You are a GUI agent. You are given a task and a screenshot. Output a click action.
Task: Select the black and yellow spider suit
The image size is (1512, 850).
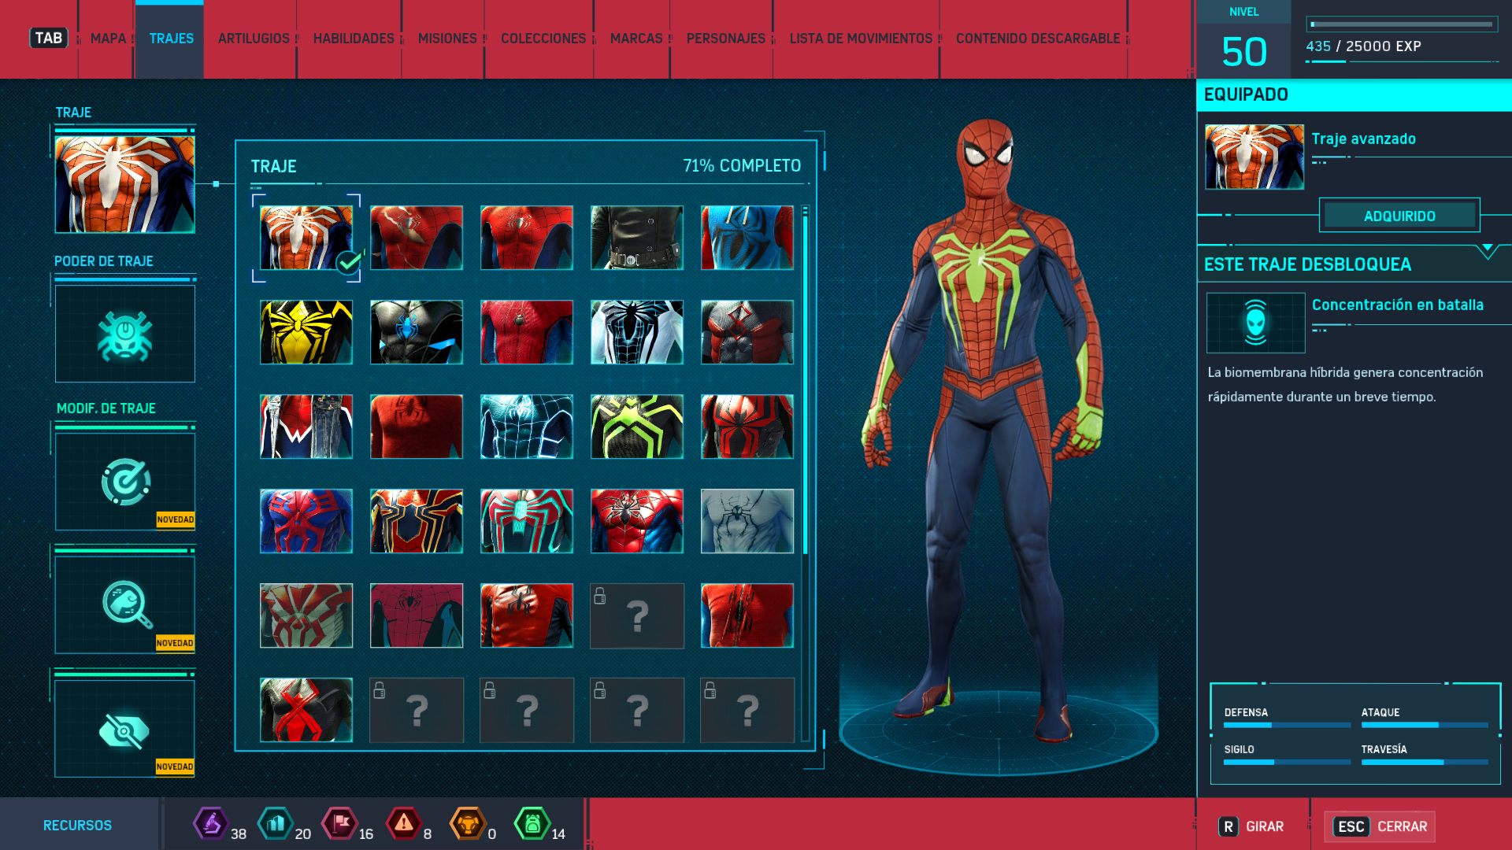tap(306, 332)
